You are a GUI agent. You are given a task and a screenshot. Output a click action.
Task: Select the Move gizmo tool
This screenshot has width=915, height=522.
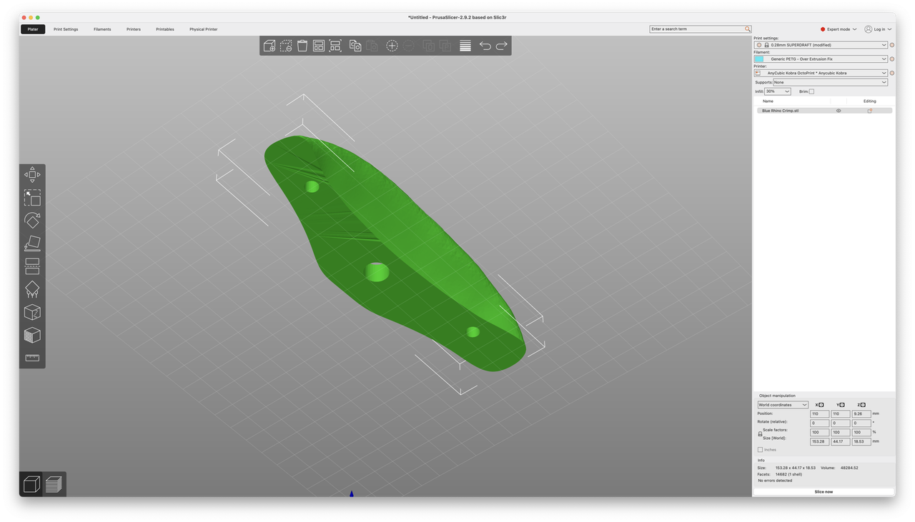[x=32, y=175]
